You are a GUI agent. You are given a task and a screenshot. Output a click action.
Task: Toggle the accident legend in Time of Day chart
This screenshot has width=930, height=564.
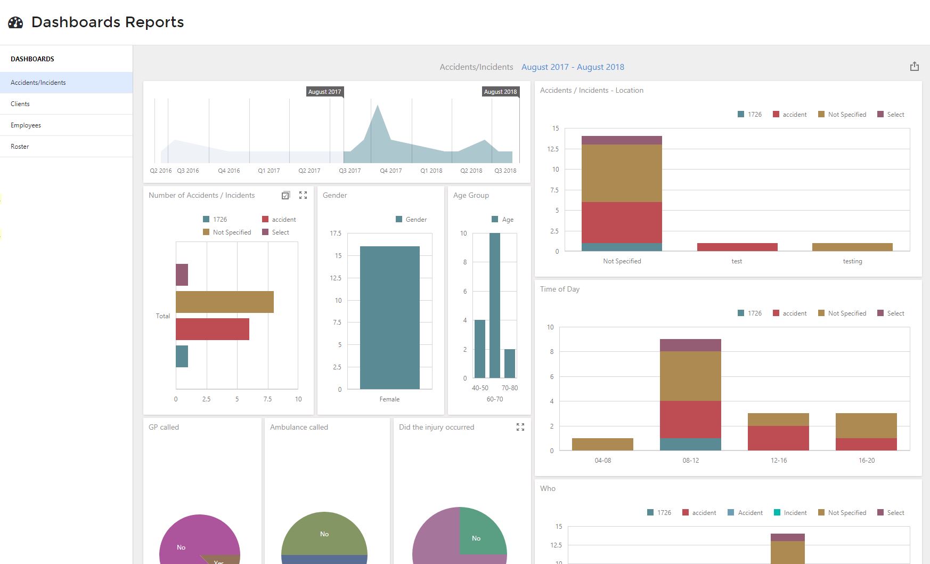coord(789,313)
